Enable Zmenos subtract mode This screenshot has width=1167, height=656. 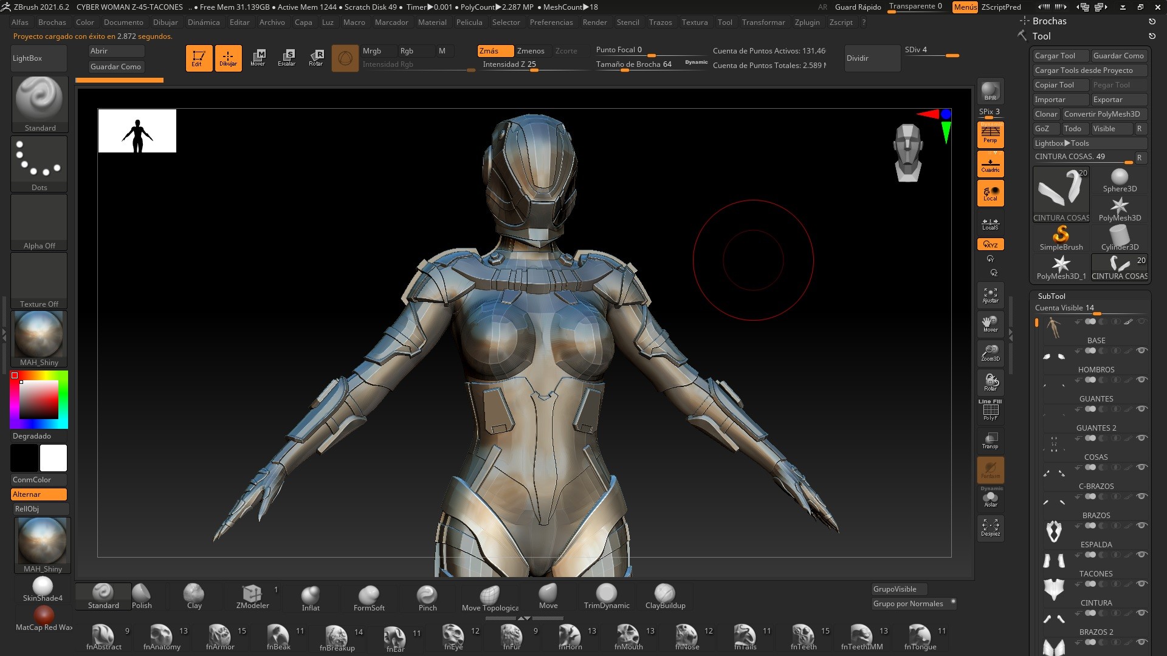(x=531, y=51)
